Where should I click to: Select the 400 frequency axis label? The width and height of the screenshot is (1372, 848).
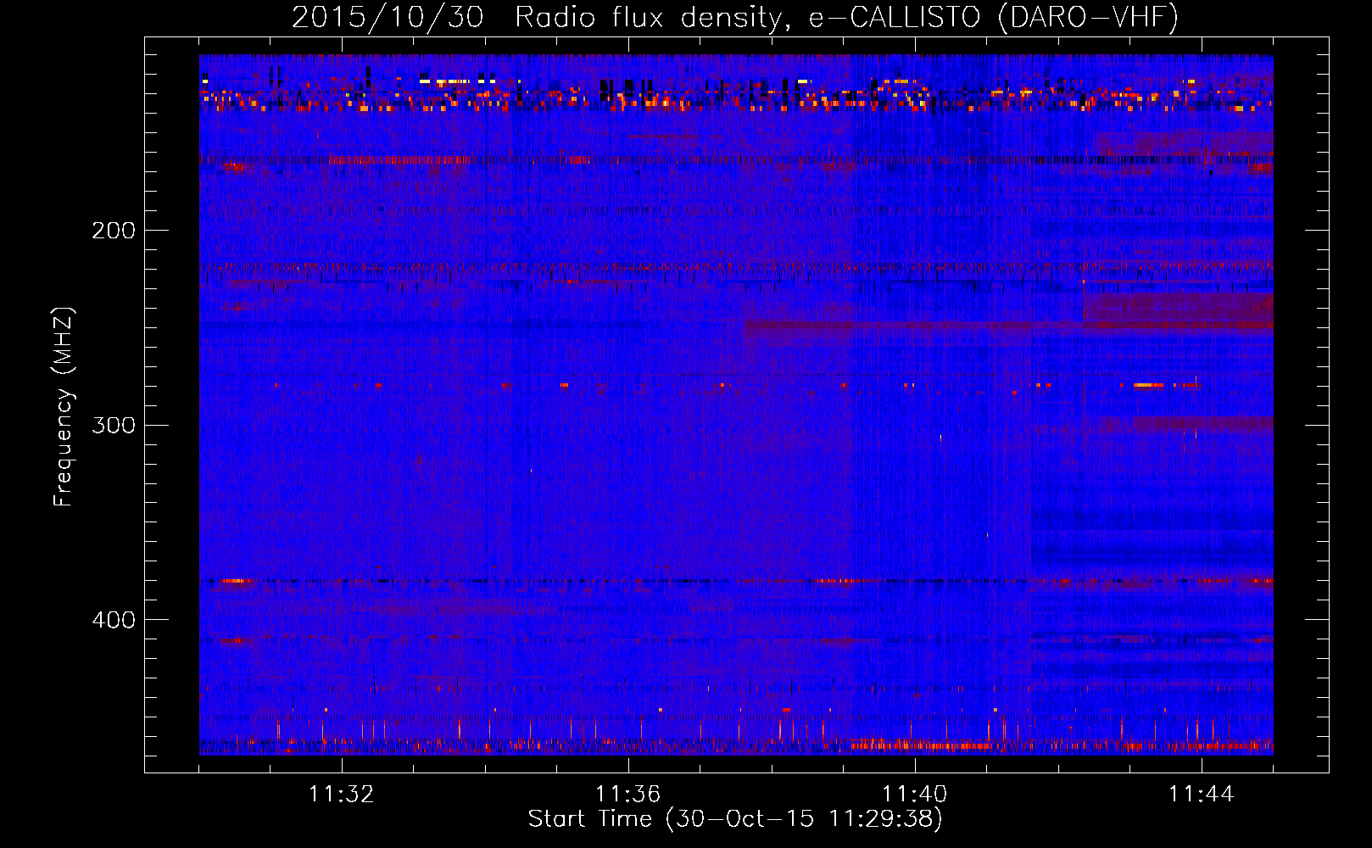[x=114, y=620]
